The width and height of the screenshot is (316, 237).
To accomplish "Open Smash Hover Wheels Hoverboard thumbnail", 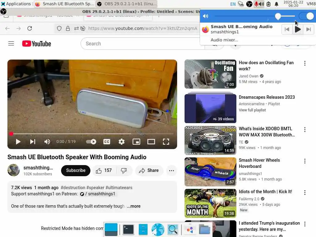I will [x=210, y=172].
